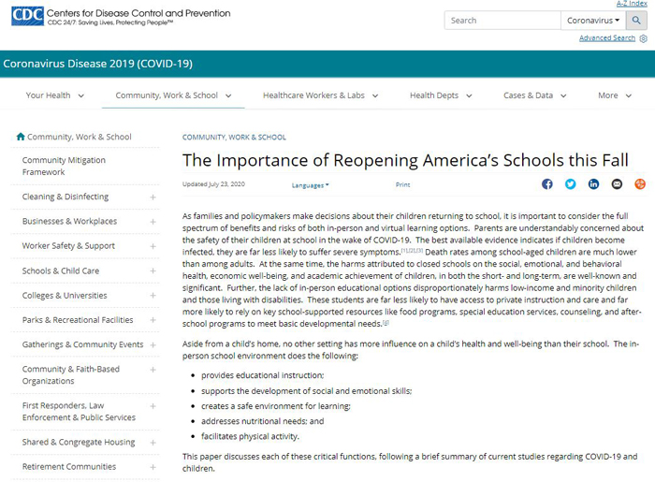Open Shared & Congregate Housing sidebar link
655x482 pixels.
tap(79, 442)
